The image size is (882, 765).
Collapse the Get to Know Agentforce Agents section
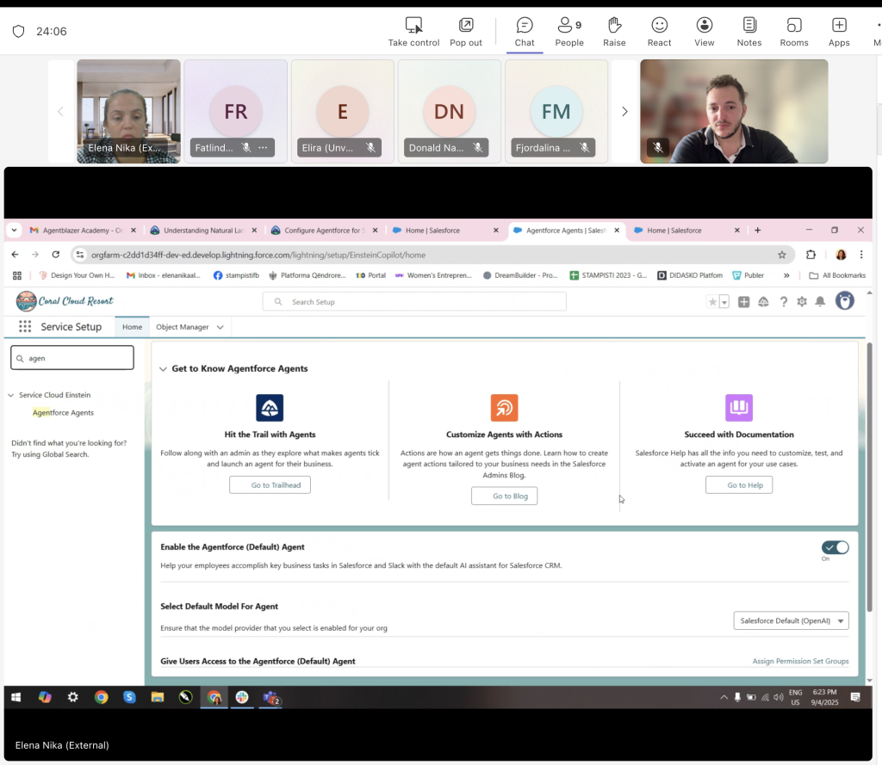click(163, 369)
